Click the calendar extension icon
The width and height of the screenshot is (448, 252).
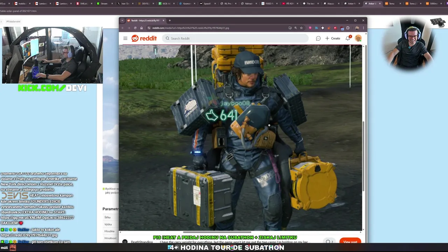pyautogui.click(x=342, y=28)
